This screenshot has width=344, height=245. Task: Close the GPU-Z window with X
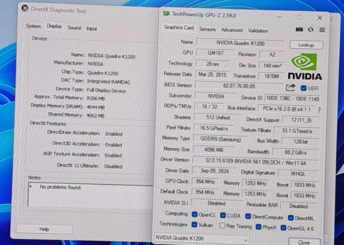click(319, 18)
